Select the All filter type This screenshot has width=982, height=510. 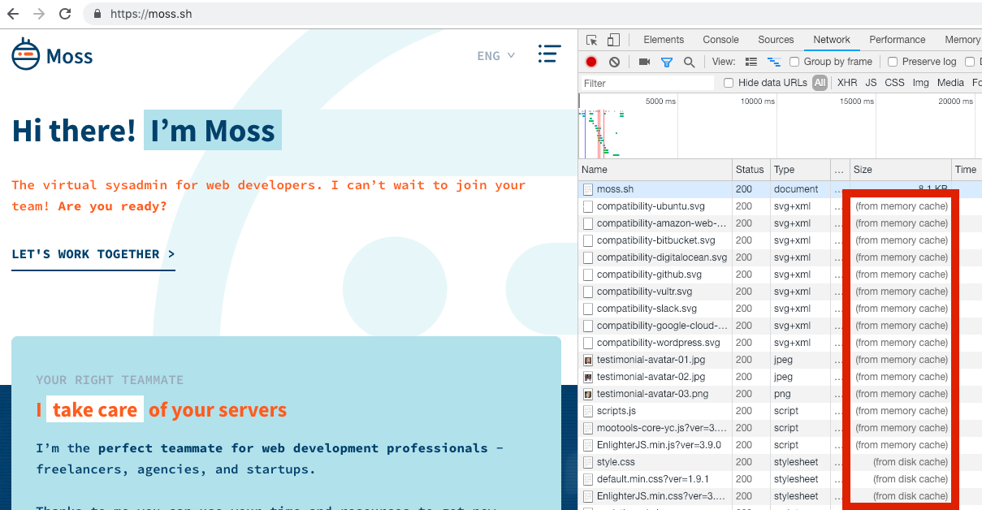(820, 83)
